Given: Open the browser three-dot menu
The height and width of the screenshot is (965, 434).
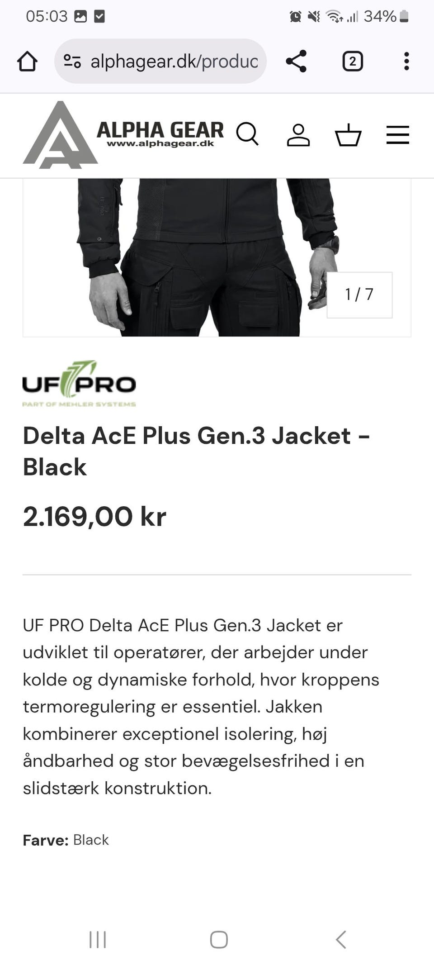Looking at the screenshot, I should pyautogui.click(x=406, y=61).
